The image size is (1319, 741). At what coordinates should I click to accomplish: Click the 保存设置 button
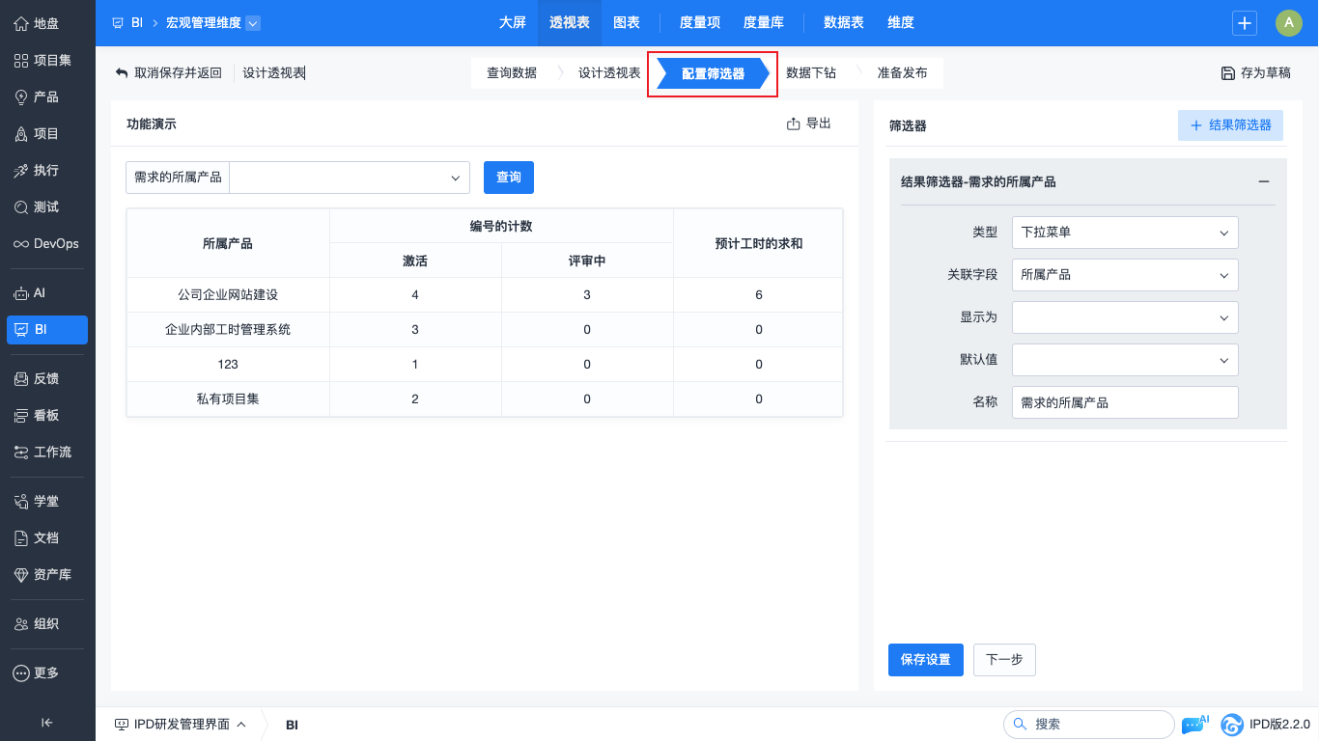(925, 660)
